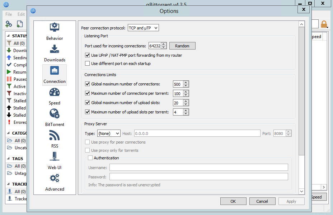Select the Seeding status filter arrow icon

pos(9,57)
